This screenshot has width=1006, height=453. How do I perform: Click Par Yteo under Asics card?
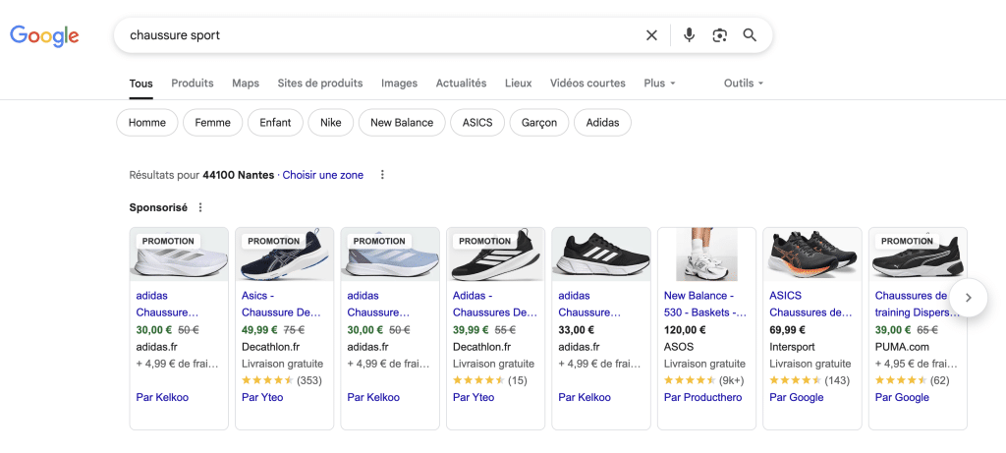tap(262, 397)
